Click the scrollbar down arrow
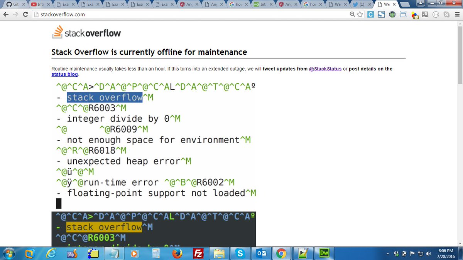The height and width of the screenshot is (260, 463). (x=460, y=243)
